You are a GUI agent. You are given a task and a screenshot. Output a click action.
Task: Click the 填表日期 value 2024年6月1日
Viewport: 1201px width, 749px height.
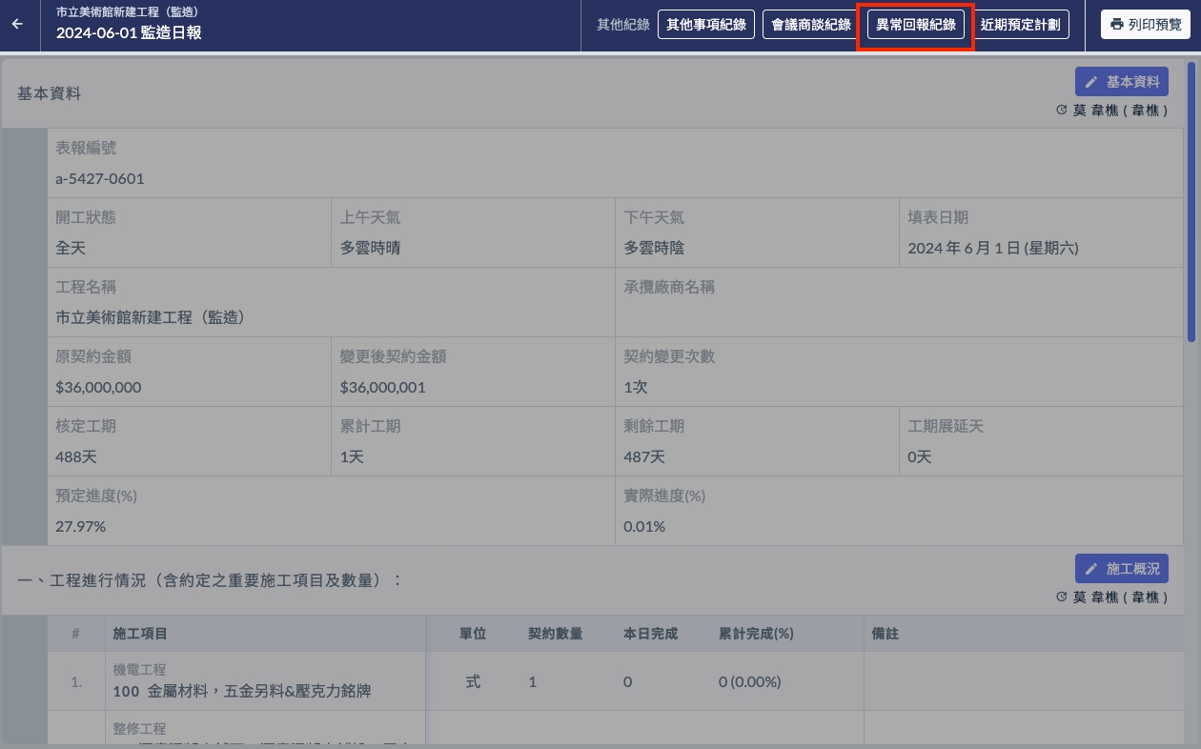993,248
